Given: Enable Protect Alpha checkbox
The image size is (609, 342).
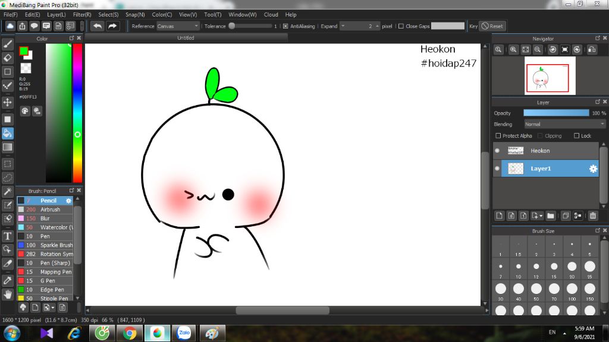Looking at the screenshot, I should point(498,136).
